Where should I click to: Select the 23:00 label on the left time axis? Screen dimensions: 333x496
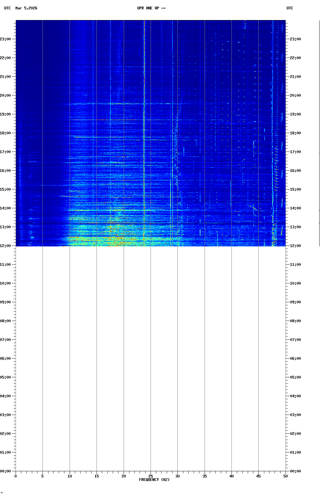[x=5, y=39]
